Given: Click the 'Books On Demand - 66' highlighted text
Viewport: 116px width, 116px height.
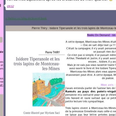Looking at the screenshot, I should (x=101, y=35).
